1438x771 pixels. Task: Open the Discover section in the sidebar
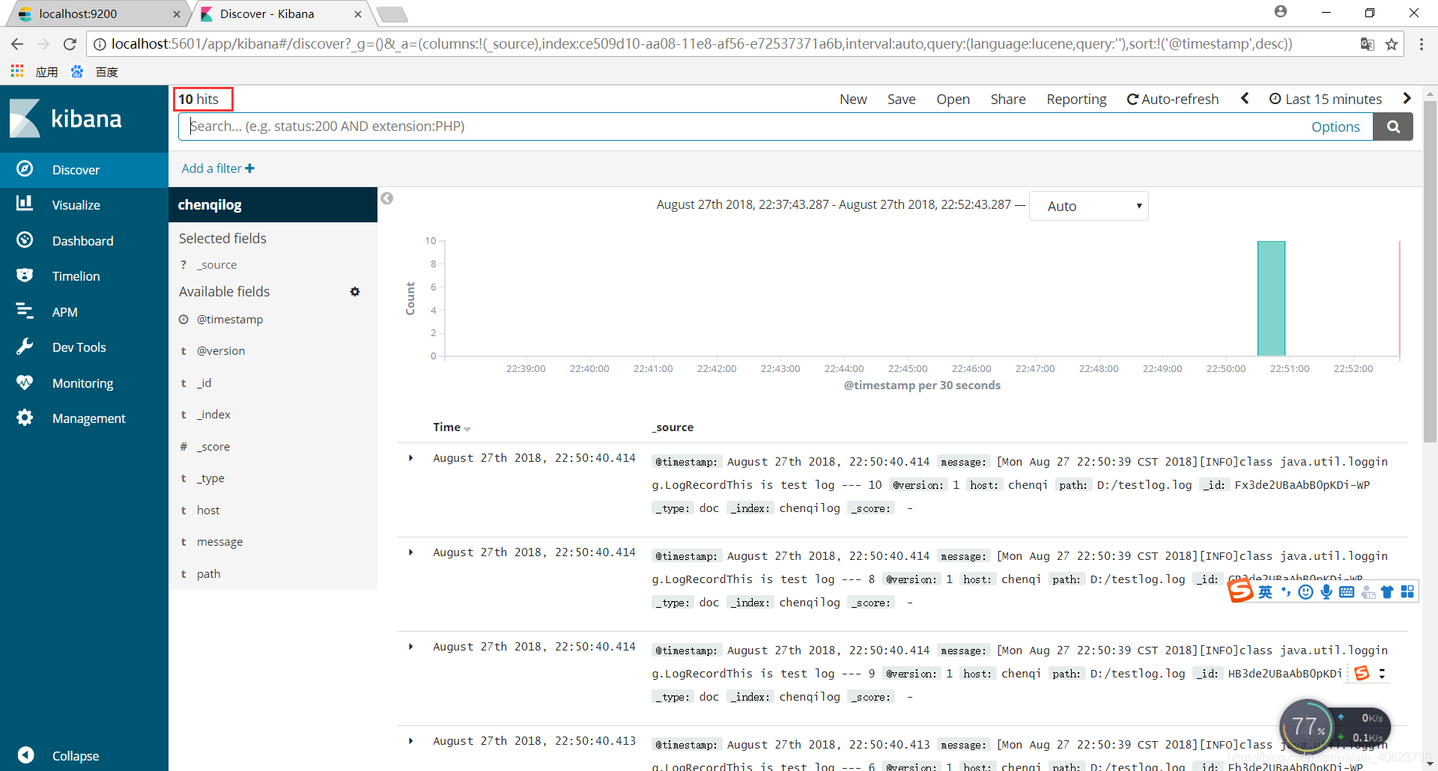point(84,170)
